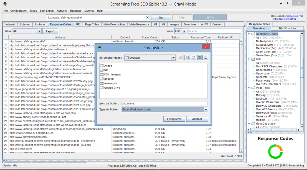Click the Annuler button
This screenshot has height=170, width=307.
click(x=197, y=119)
